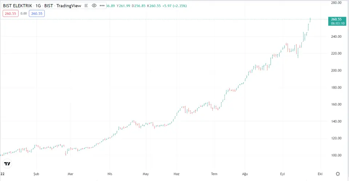
Task: Click the Haz month on time axis
Action: (176, 174)
